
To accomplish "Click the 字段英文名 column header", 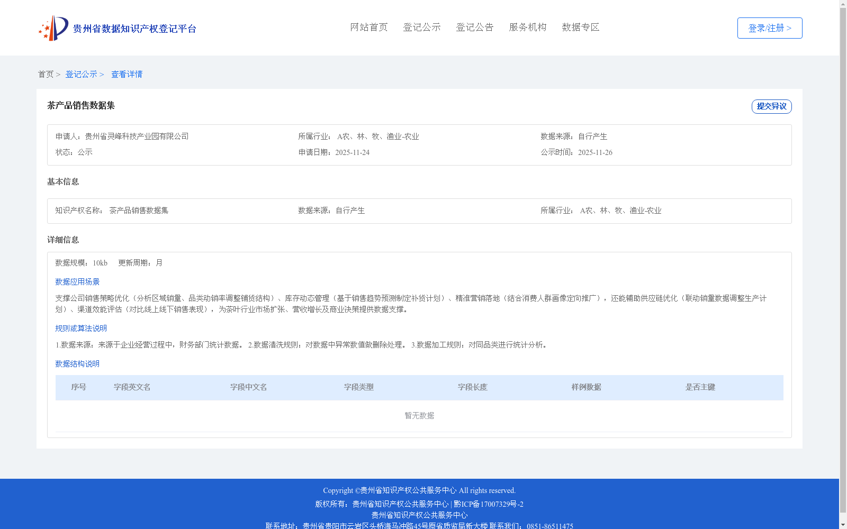I will coord(132,387).
